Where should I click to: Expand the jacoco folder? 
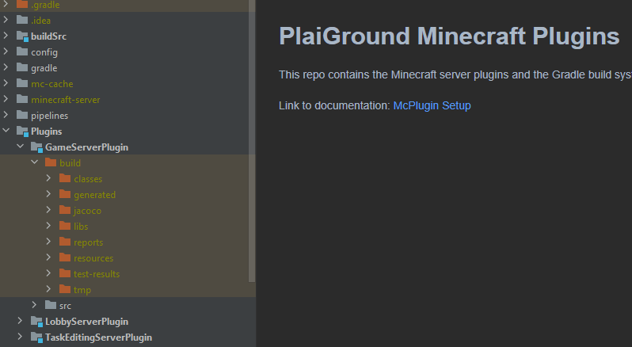[48, 210]
